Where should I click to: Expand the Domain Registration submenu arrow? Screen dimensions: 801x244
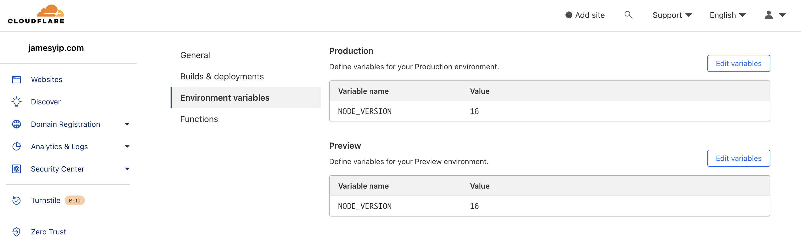tap(127, 124)
